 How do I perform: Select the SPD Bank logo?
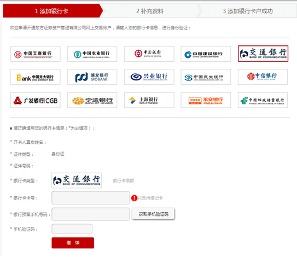[x=92, y=77]
